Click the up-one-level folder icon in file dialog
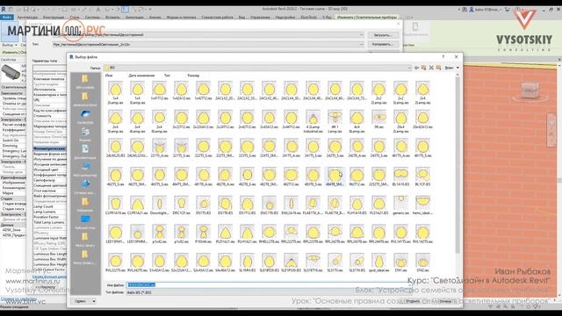 pyautogui.click(x=423, y=68)
